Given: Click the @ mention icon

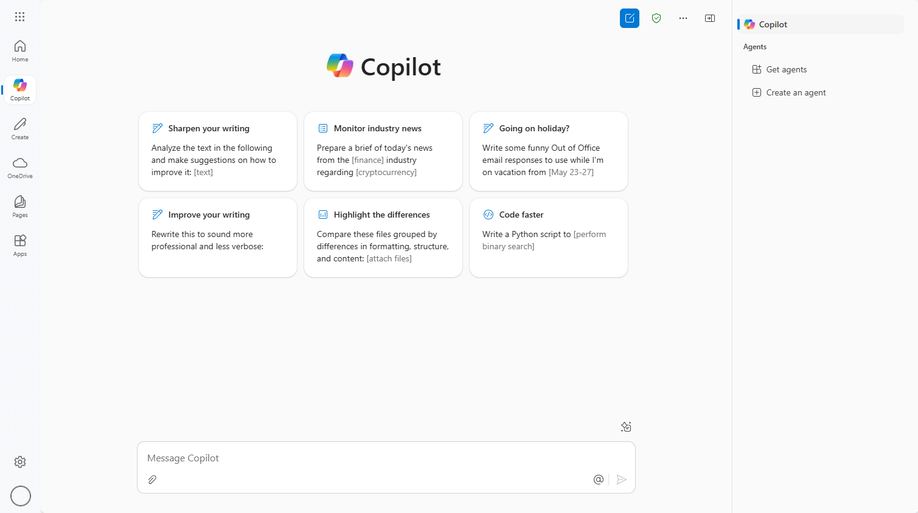Looking at the screenshot, I should 599,480.
